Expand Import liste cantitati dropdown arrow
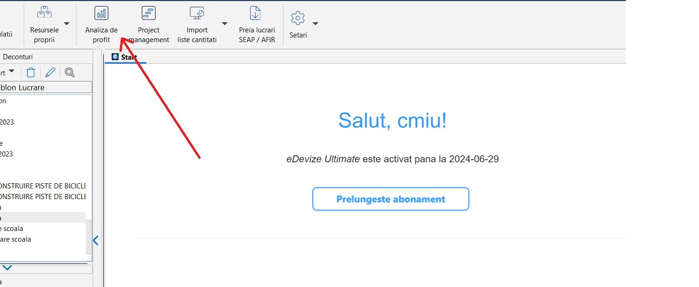Image resolution: width=699 pixels, height=287 pixels. pyautogui.click(x=225, y=24)
